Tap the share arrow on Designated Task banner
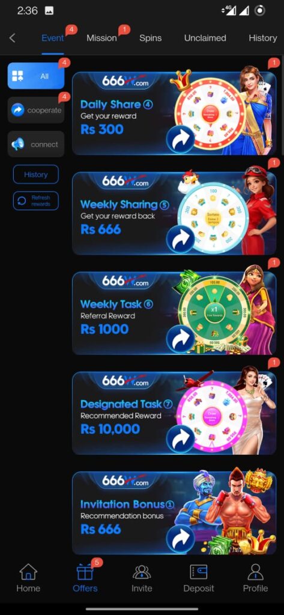 [x=181, y=439]
